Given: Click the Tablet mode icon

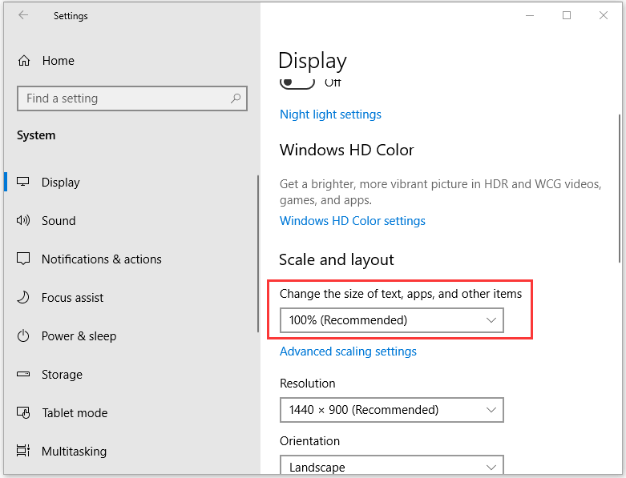Looking at the screenshot, I should (24, 413).
